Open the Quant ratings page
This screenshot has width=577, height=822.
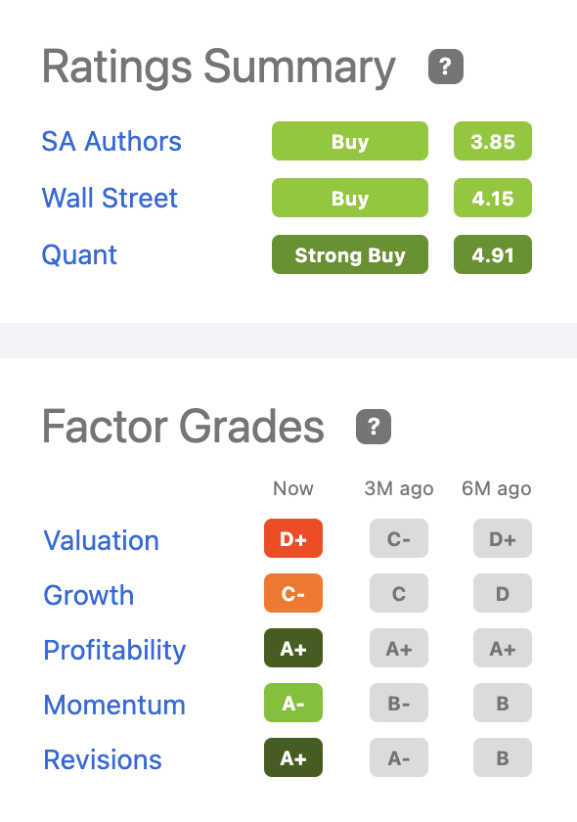point(79,255)
